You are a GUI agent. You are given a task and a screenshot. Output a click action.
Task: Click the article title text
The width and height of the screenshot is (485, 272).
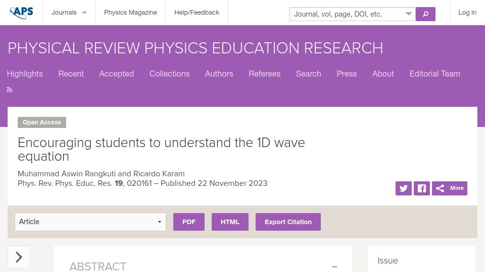click(161, 150)
